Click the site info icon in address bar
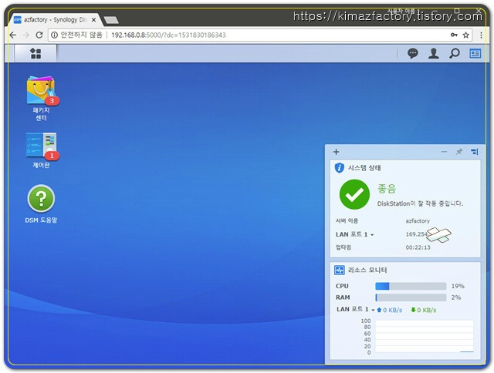Viewport: 494px width, 373px height. coord(54,35)
